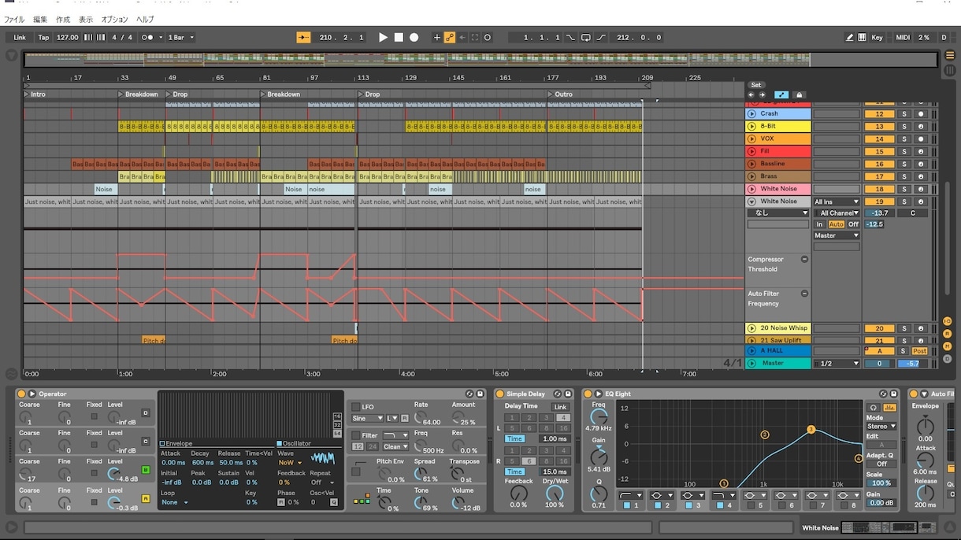Arm the Brass track for recording
The image size is (961, 540).
[x=921, y=176]
